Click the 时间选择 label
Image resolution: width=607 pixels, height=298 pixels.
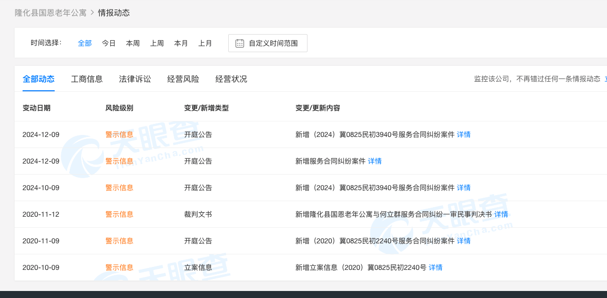(46, 43)
